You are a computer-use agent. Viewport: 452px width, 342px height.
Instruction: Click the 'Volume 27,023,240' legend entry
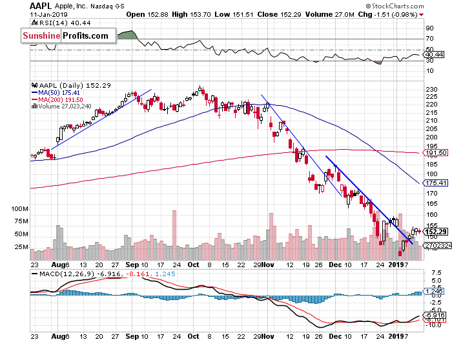[65, 106]
